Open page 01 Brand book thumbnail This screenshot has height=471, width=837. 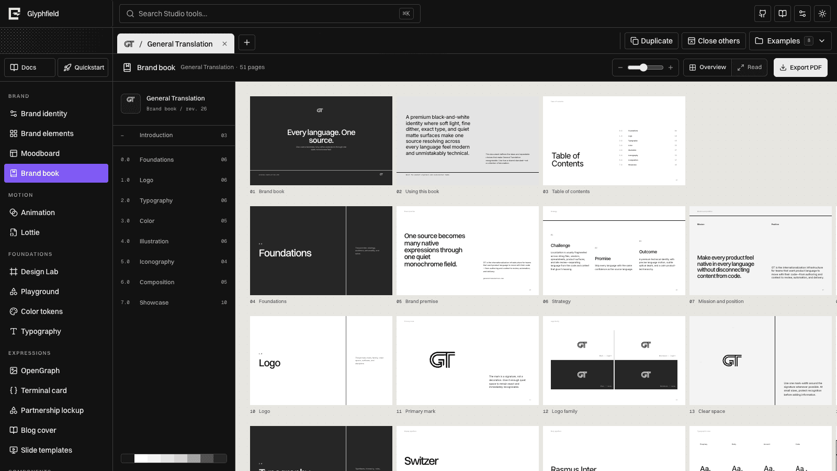(321, 141)
